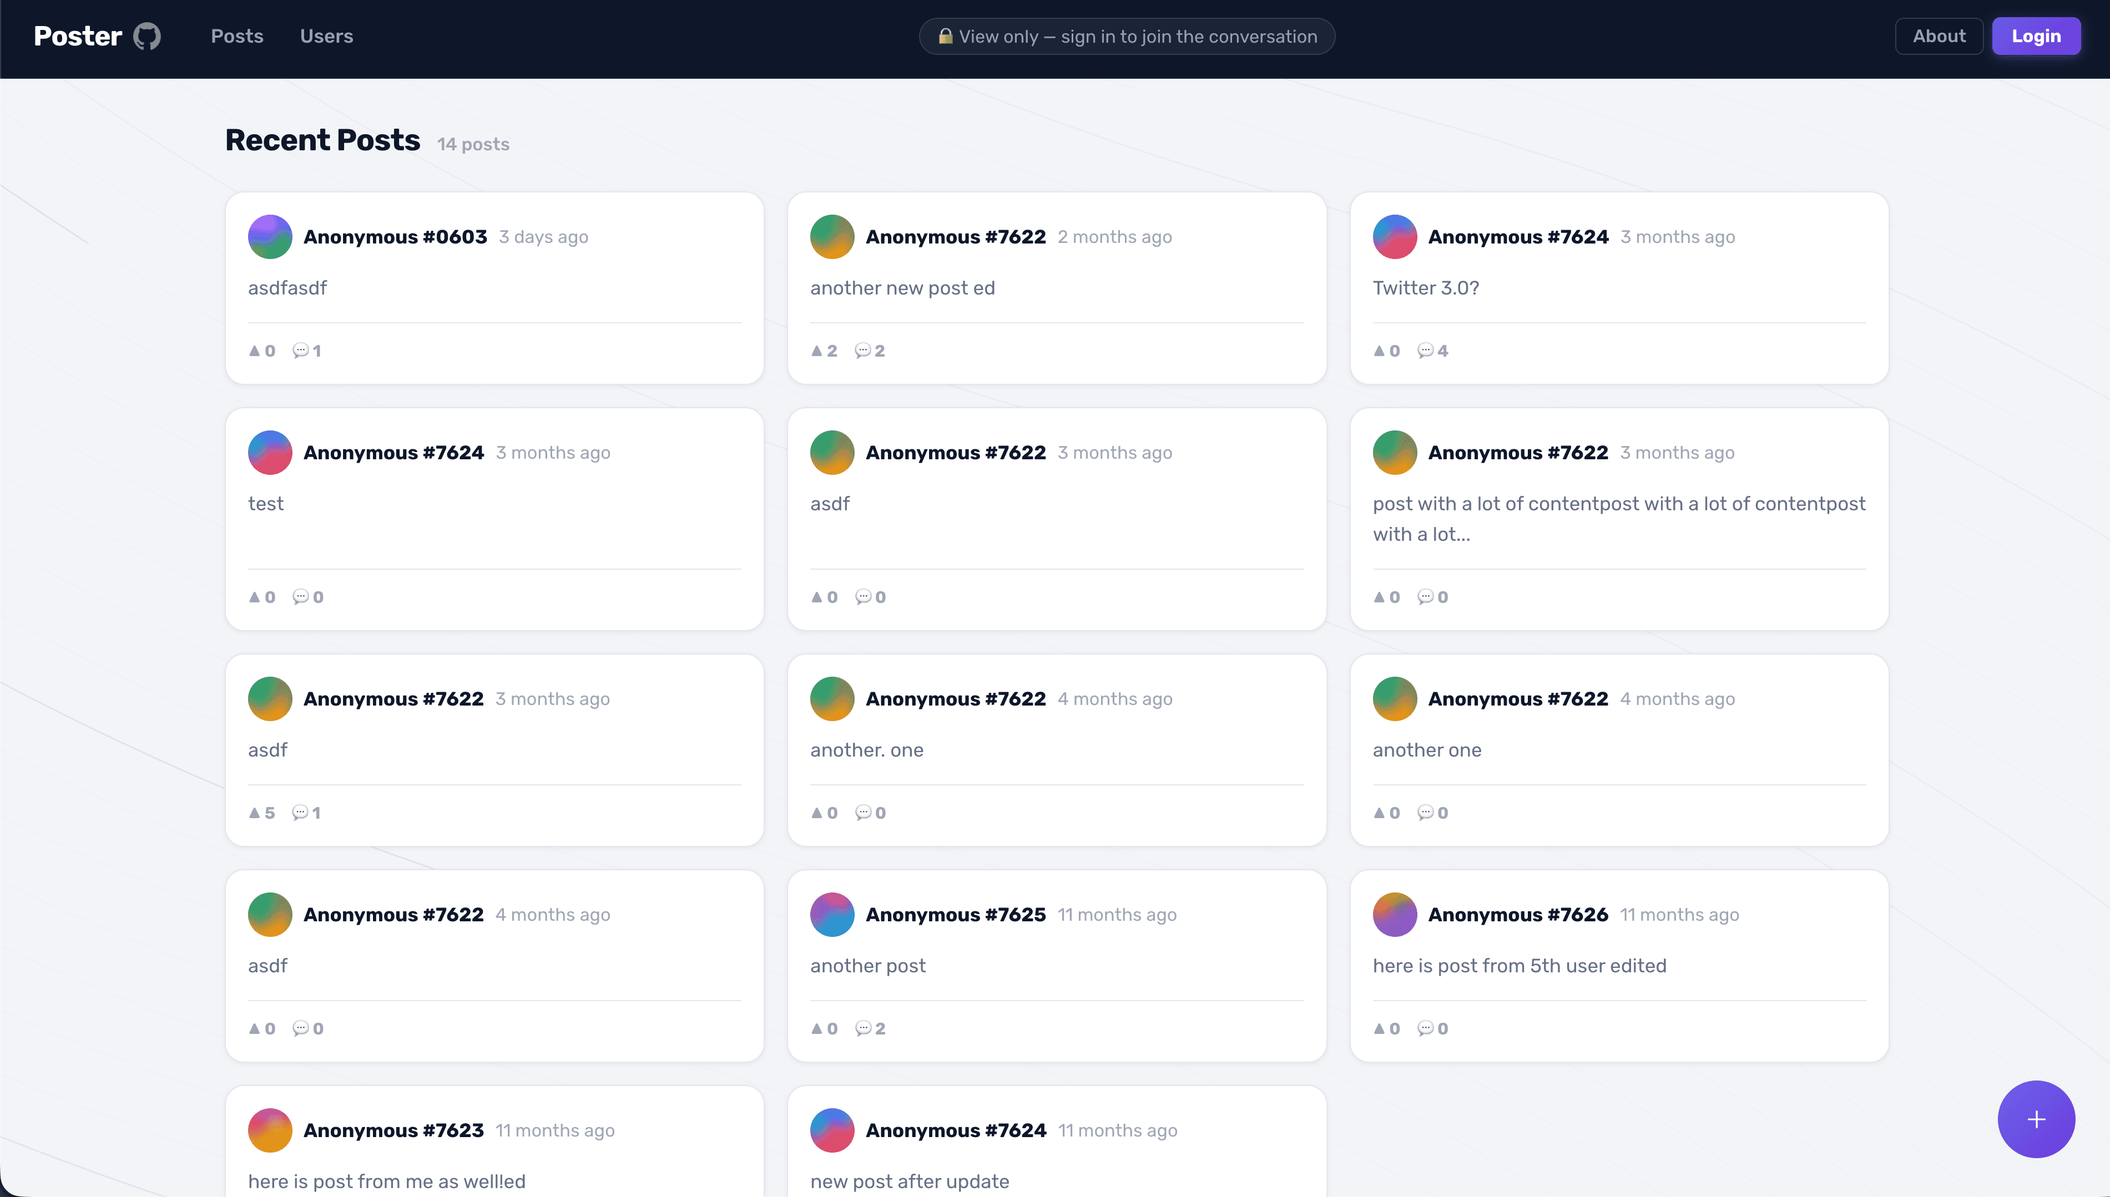Click the author name Anonymous #7626
This screenshot has width=2110, height=1197.
coord(1518,914)
